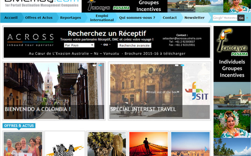Open Emploi international page
The height and width of the screenshot is (156, 251).
[102, 18]
